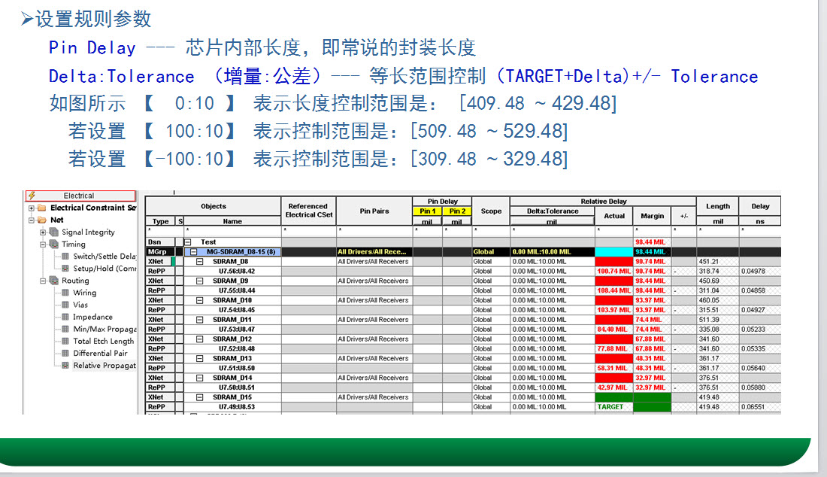
Task: Click the red Actual cell for SDRAM_D8
Action: pos(614,262)
